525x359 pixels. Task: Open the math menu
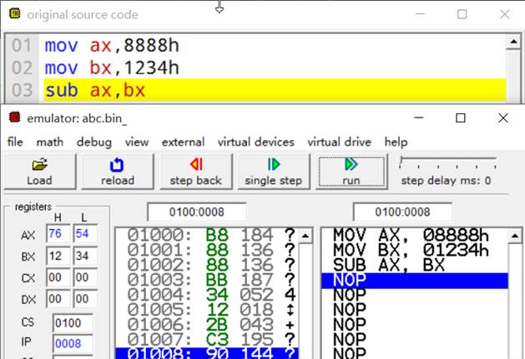(49, 142)
